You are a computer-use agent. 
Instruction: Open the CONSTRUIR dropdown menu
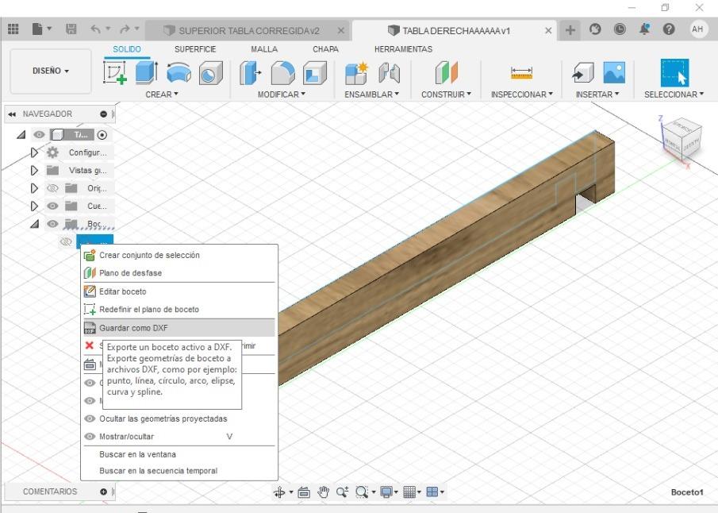pos(446,94)
